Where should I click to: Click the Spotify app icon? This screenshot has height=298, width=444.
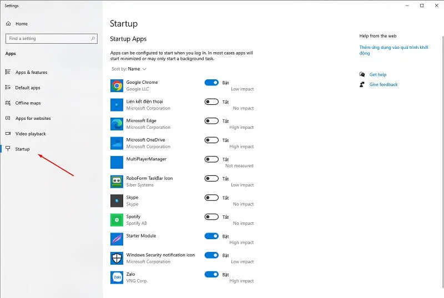pos(117,220)
